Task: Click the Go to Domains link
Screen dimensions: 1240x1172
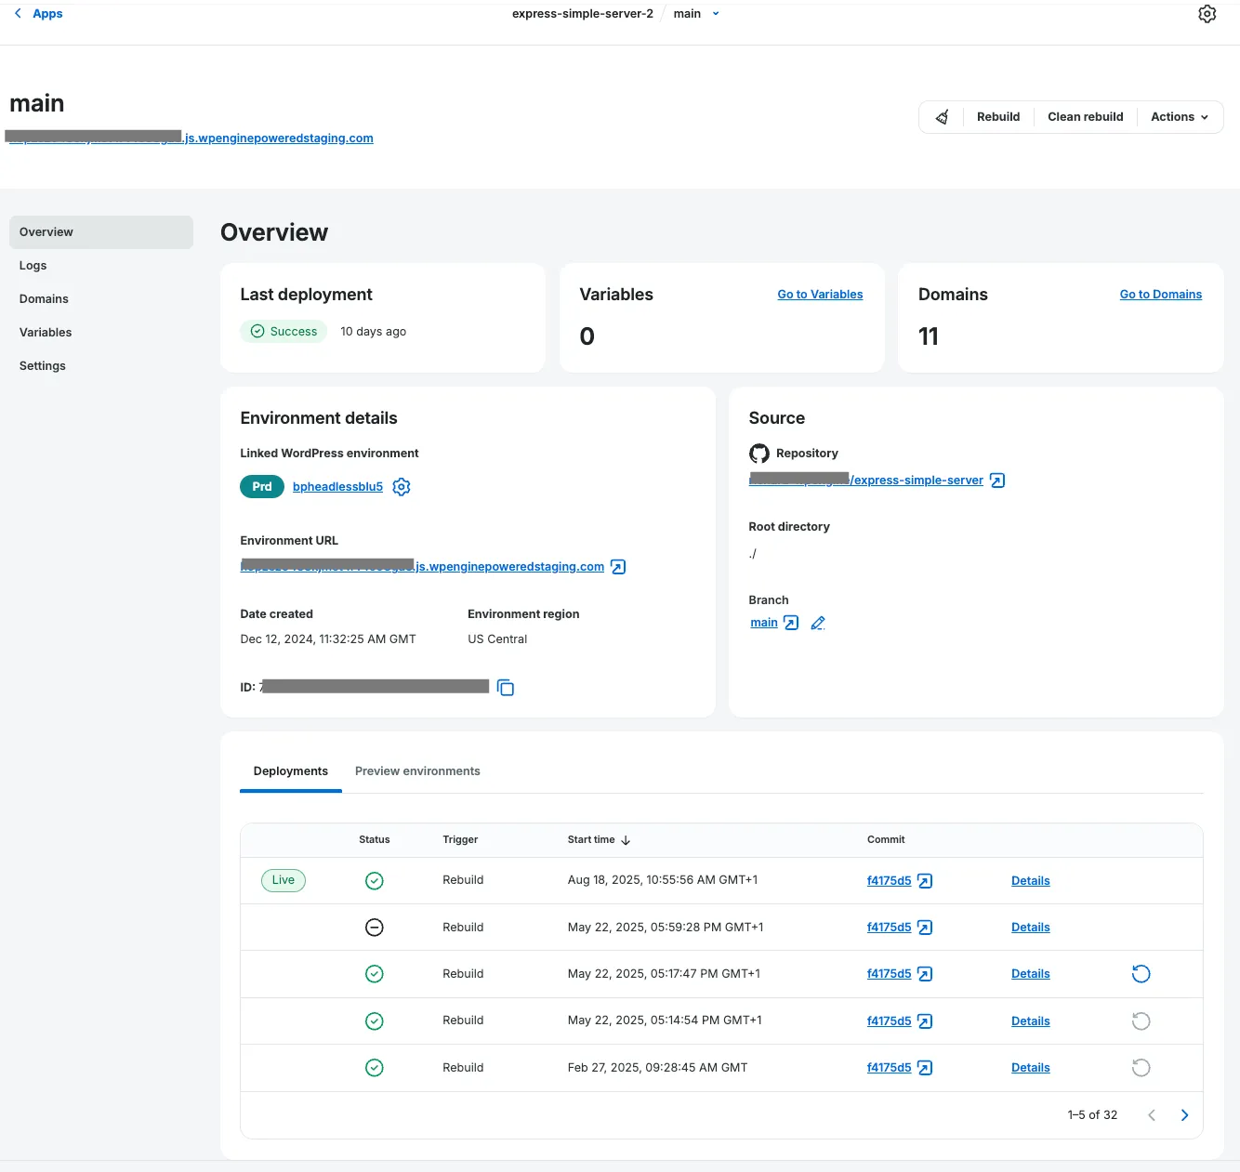Action: pyautogui.click(x=1160, y=294)
